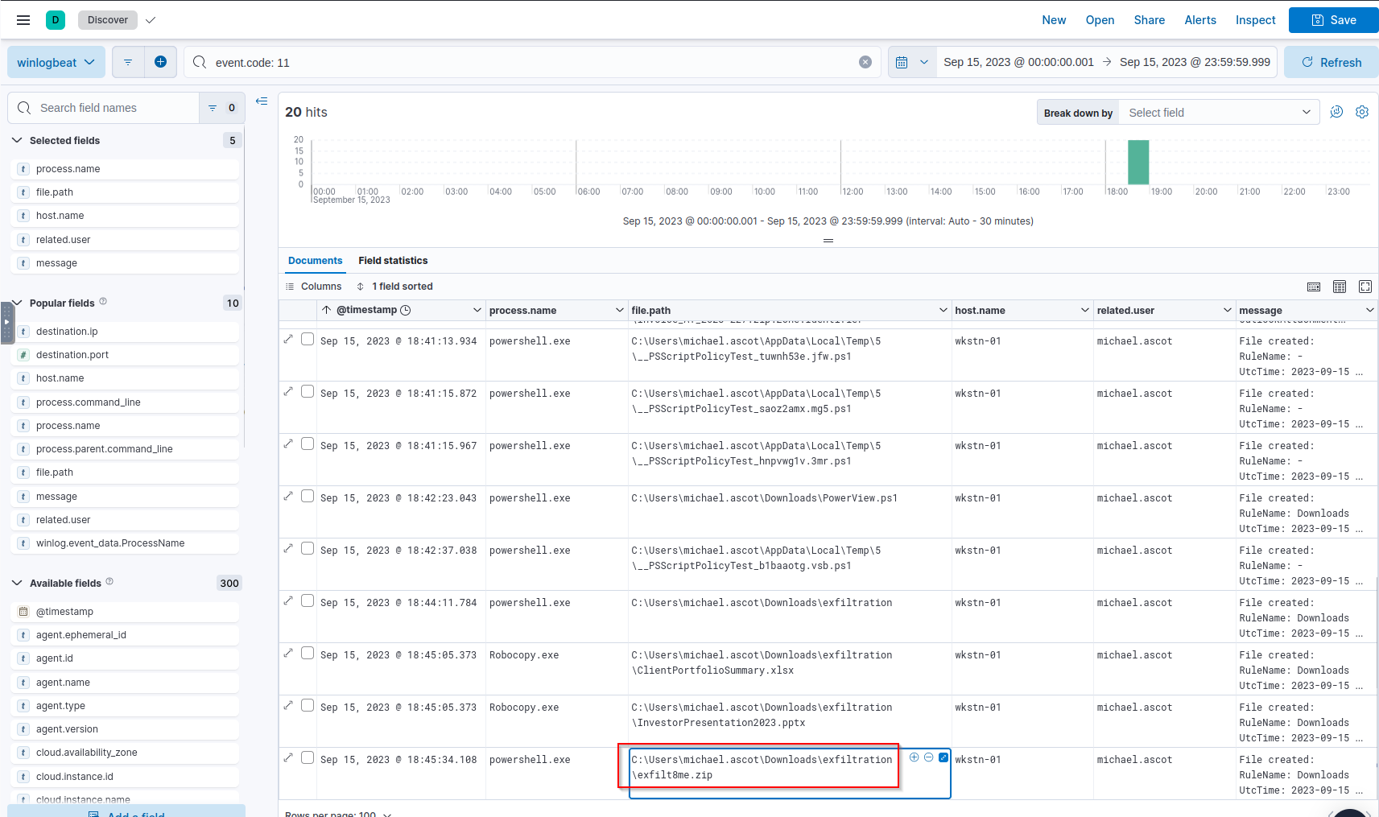Switch to the Field statistics tab

point(393,261)
